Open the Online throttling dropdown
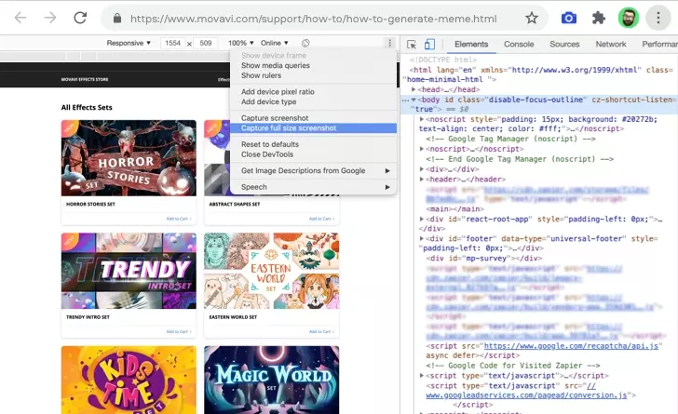678x414 pixels. tap(274, 43)
